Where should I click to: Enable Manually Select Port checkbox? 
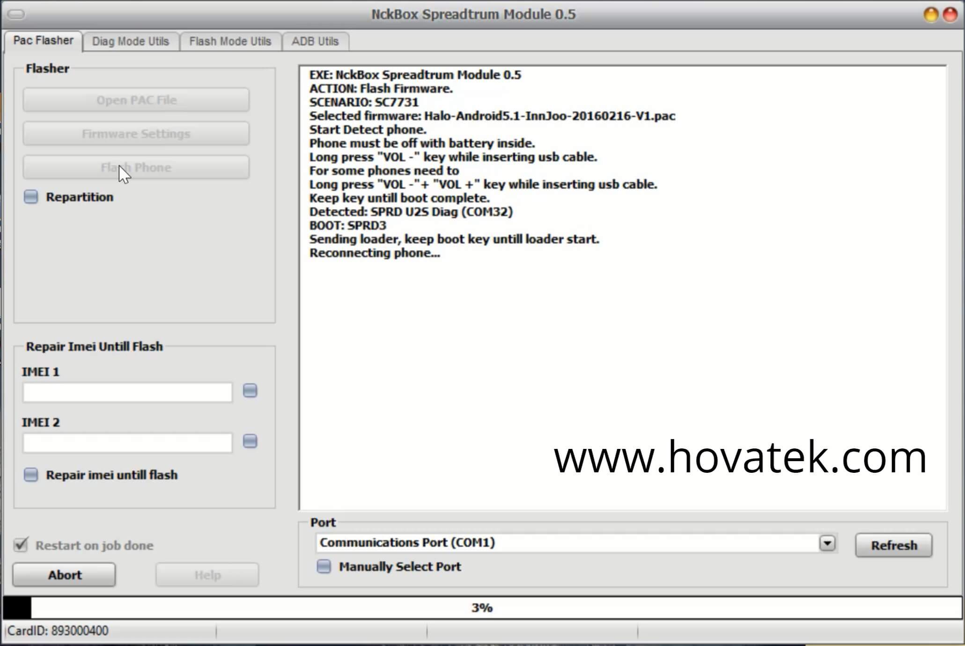(x=324, y=566)
